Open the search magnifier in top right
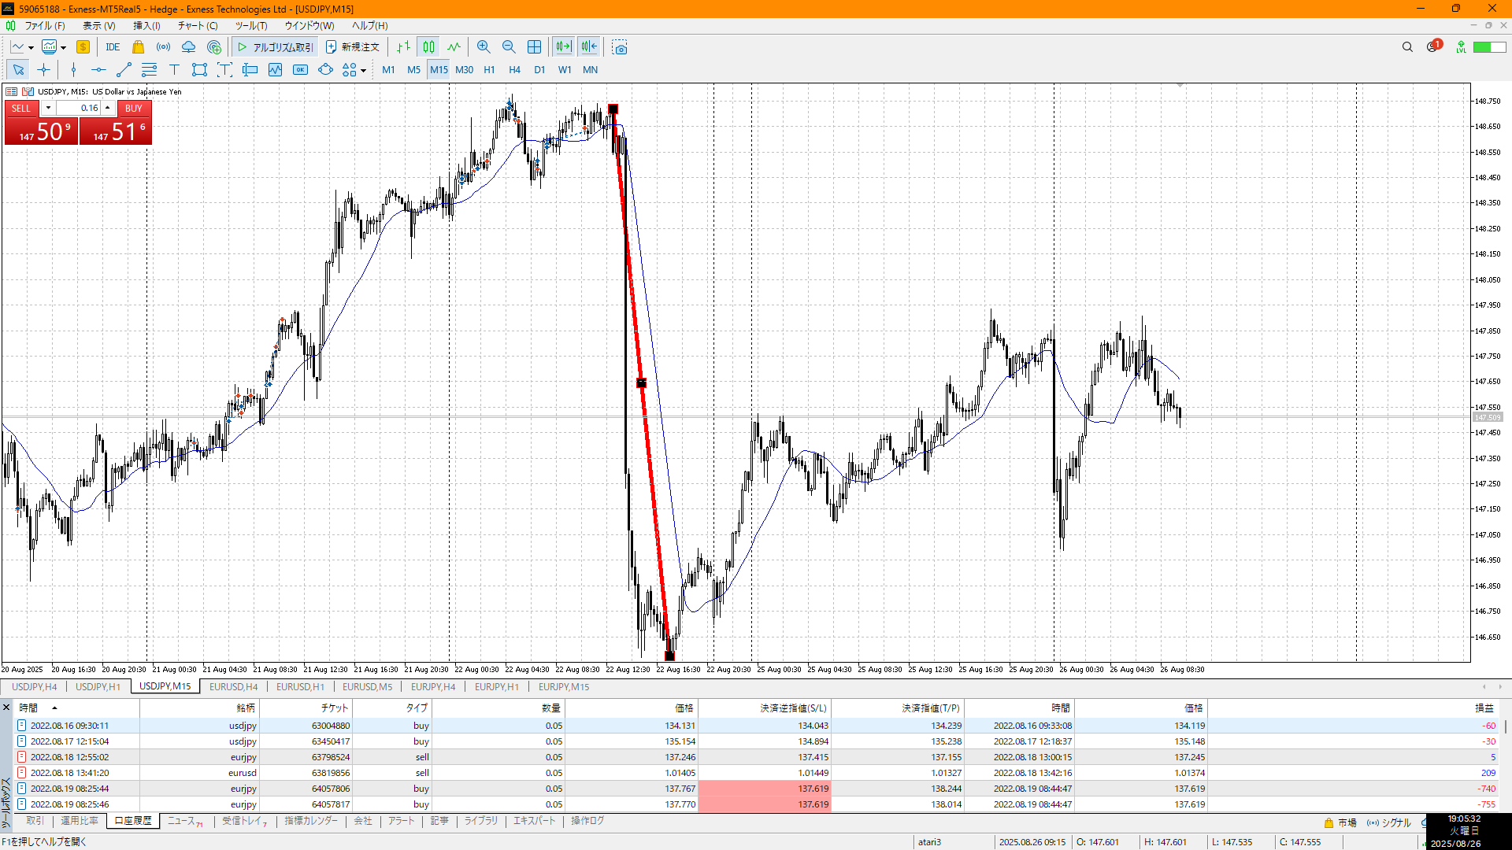This screenshot has height=850, width=1512. pos(1407,47)
